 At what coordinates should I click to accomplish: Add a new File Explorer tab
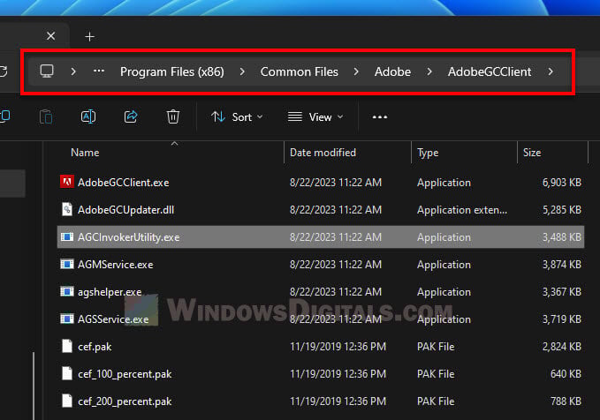[x=89, y=37]
